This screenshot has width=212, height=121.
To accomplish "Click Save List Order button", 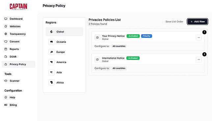I will (x=174, y=21).
